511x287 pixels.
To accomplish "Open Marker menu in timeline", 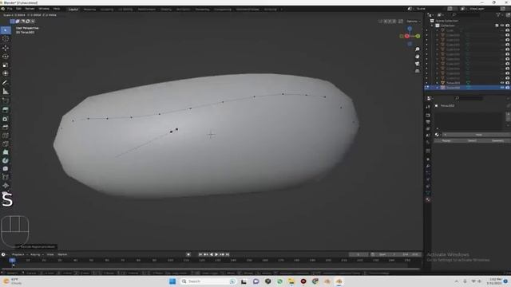I will coord(62,254).
